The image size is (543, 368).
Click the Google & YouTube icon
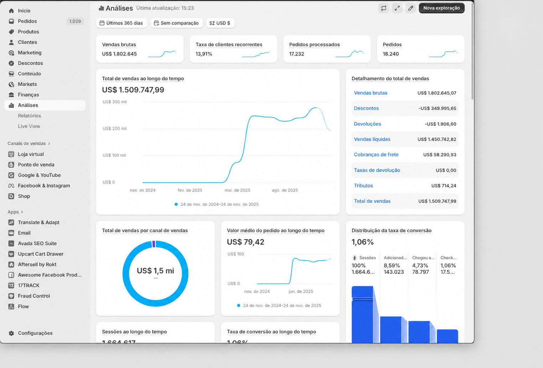coord(11,175)
